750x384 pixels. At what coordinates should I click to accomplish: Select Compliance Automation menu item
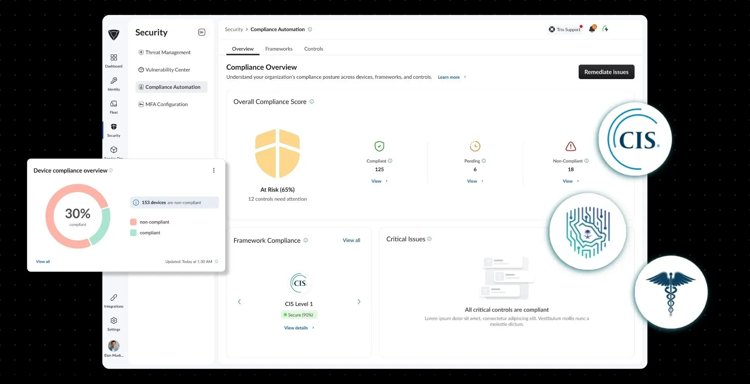pos(171,87)
